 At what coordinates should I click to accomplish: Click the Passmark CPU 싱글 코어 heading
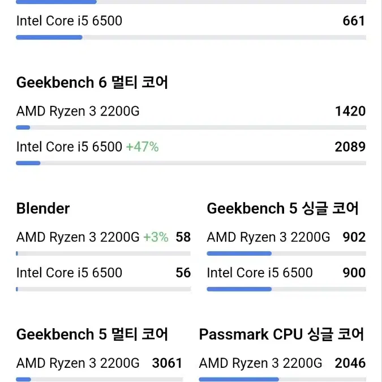point(282,334)
